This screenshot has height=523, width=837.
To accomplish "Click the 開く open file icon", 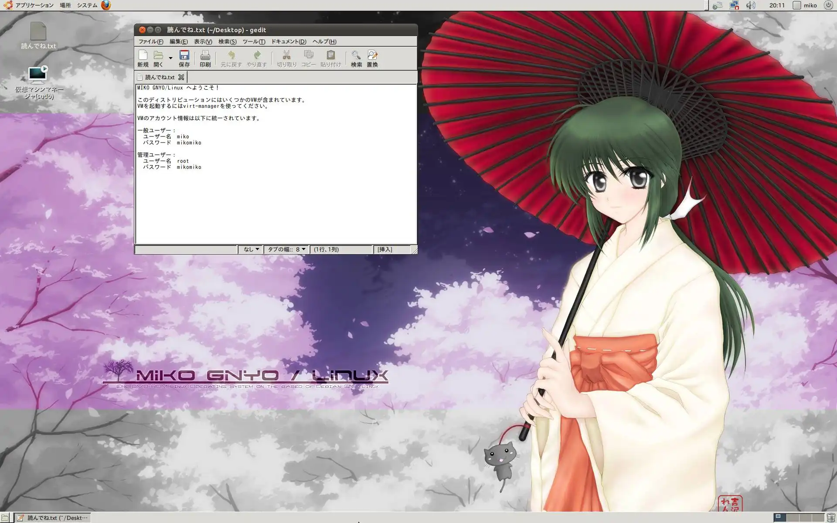I will tap(158, 58).
